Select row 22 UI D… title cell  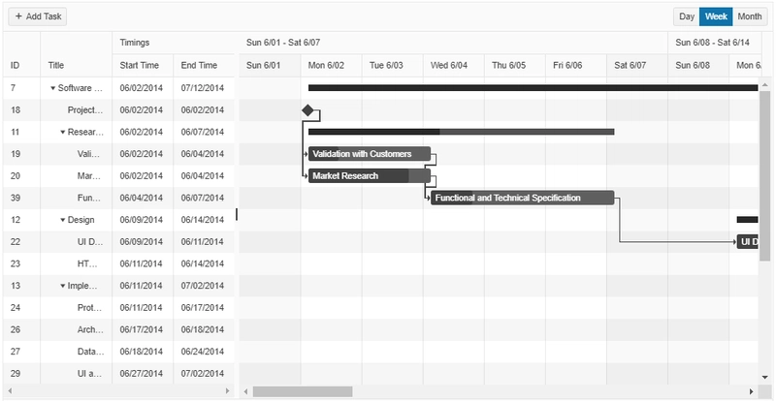(x=77, y=242)
